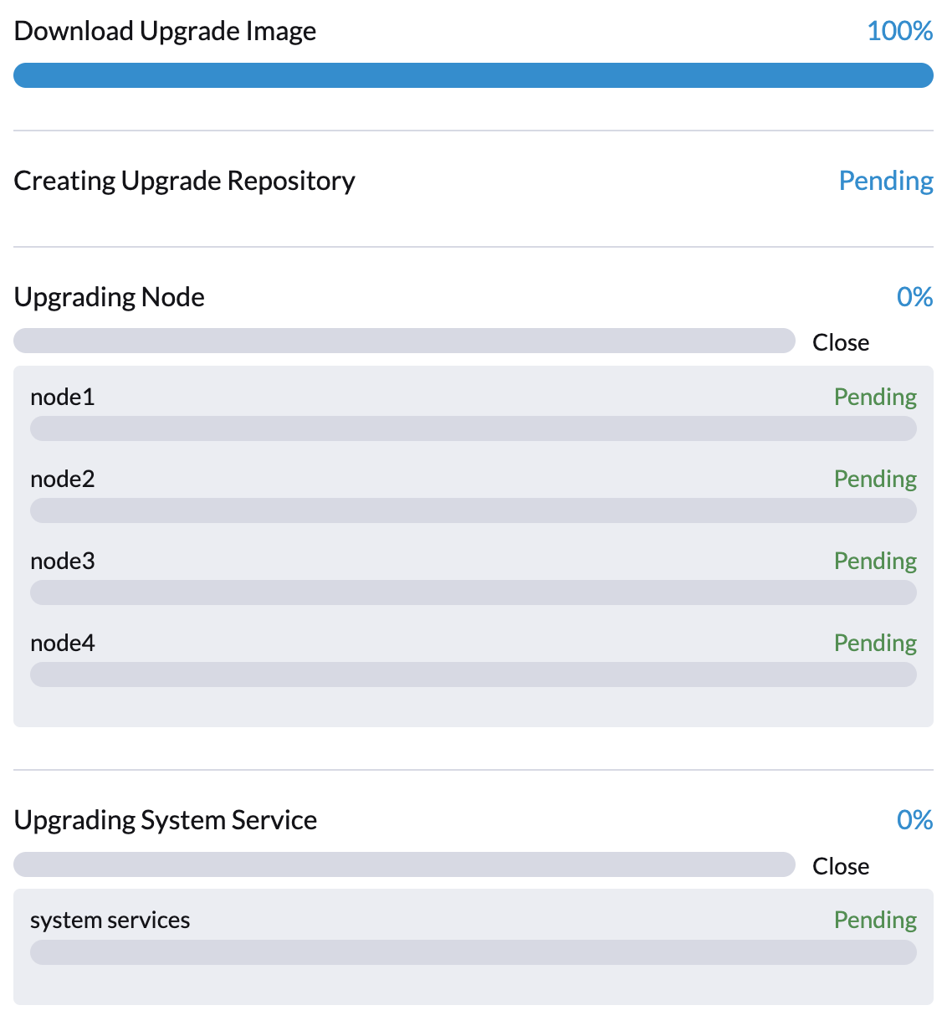Click the 100% label for Download Upgrade Image

(899, 31)
